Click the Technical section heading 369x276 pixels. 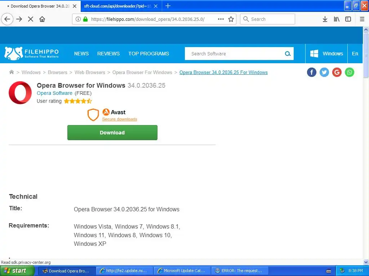pos(23,197)
